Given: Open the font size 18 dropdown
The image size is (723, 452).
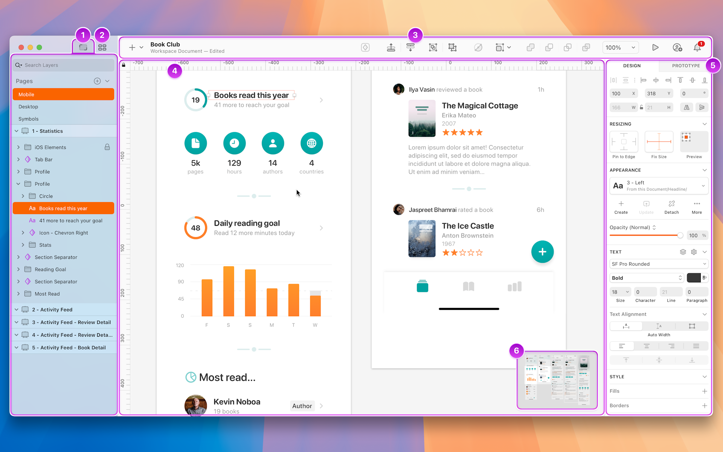Looking at the screenshot, I should pyautogui.click(x=620, y=292).
